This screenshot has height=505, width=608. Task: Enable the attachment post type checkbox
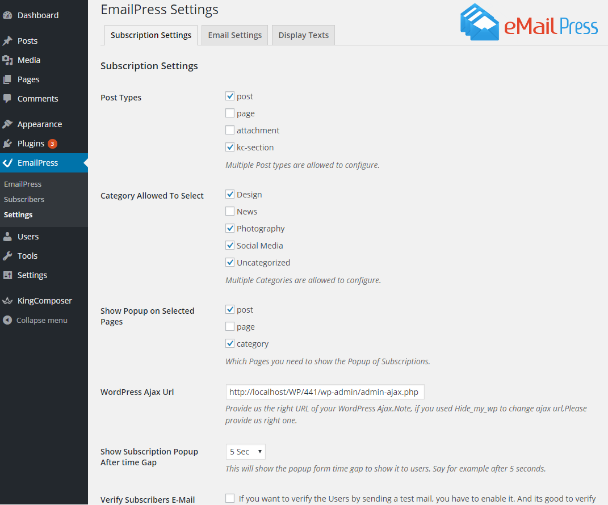230,131
